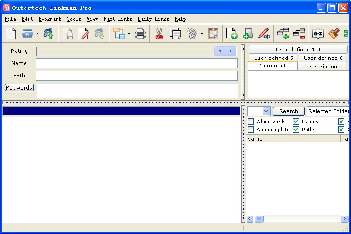Viewport: 351px width, 234px height.
Task: Click the red pencil edit icon
Action: pos(264,34)
